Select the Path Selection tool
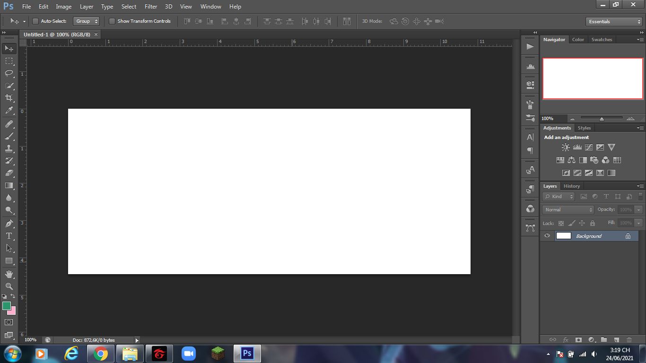The height and width of the screenshot is (363, 646). tap(9, 248)
